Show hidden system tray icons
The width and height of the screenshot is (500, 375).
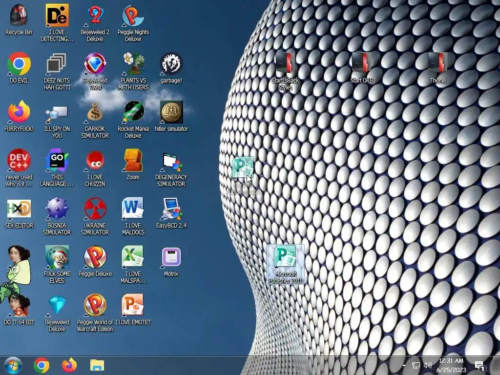[x=404, y=365]
